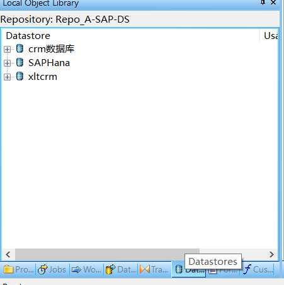Switch to the Work flows tab
This screenshot has width=284, height=285.
[x=86, y=269]
